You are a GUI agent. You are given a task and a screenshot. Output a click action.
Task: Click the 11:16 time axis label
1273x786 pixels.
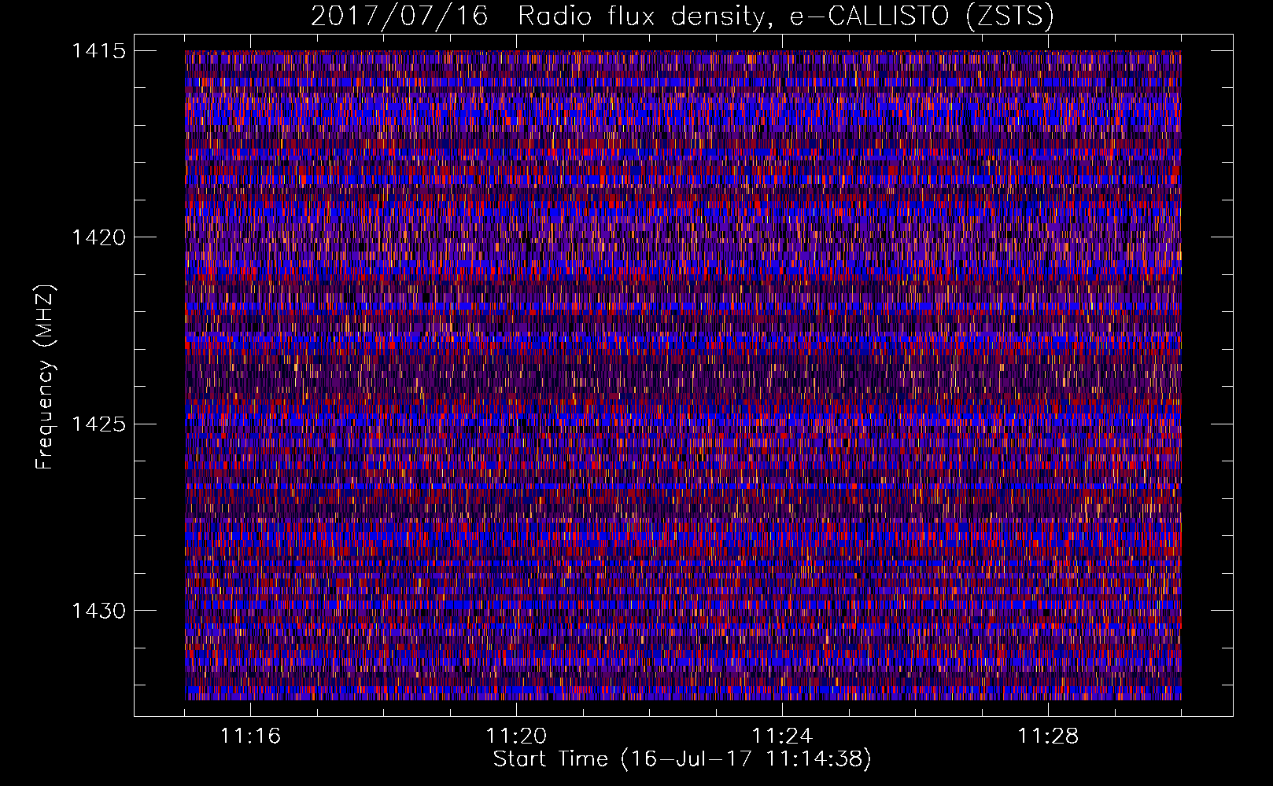coord(250,736)
